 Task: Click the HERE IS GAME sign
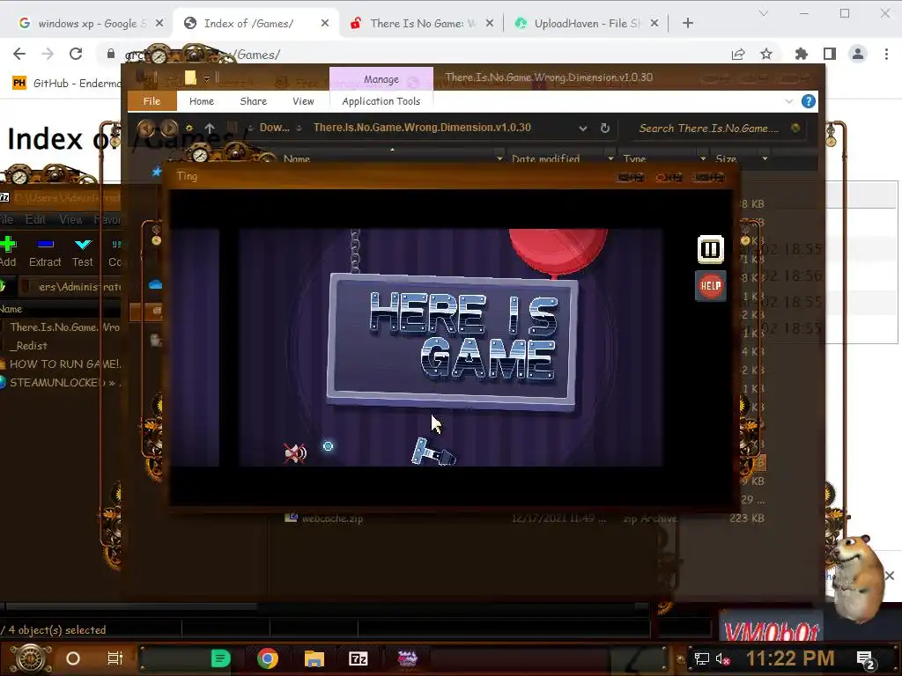tap(453, 341)
